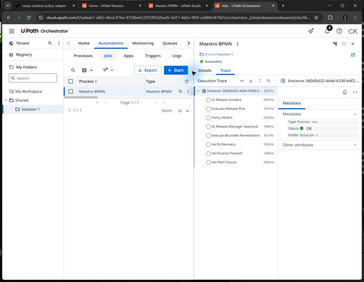This screenshot has height=282, width=364.
Task: Open the Processes sub-tab
Action: 83,56
